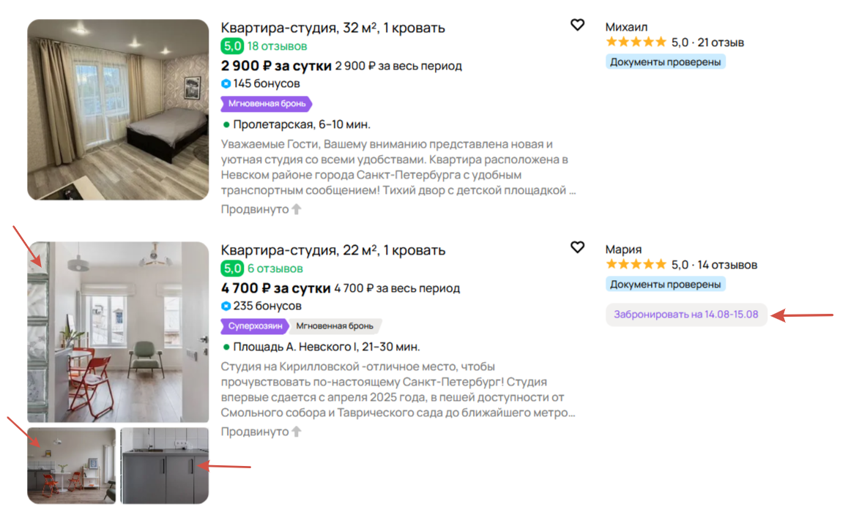The height and width of the screenshot is (515, 848).
Task: Click Михаил's Документы проверены badge
Action: click(x=665, y=62)
